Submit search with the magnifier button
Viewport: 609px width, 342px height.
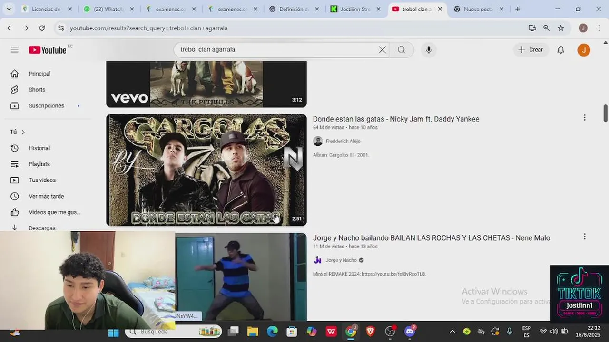pyautogui.click(x=402, y=50)
